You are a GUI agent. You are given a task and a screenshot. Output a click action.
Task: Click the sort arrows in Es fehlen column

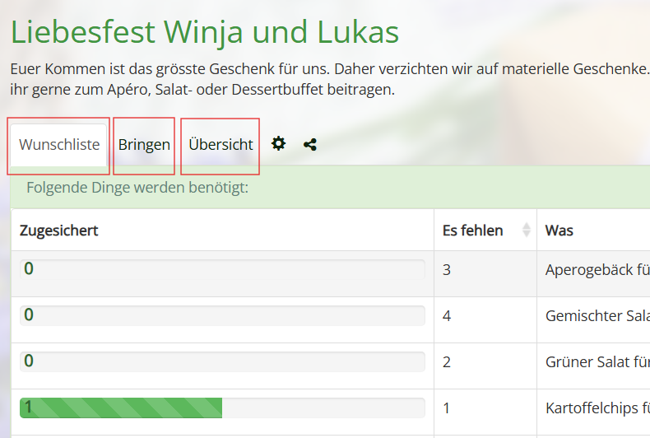point(527,231)
